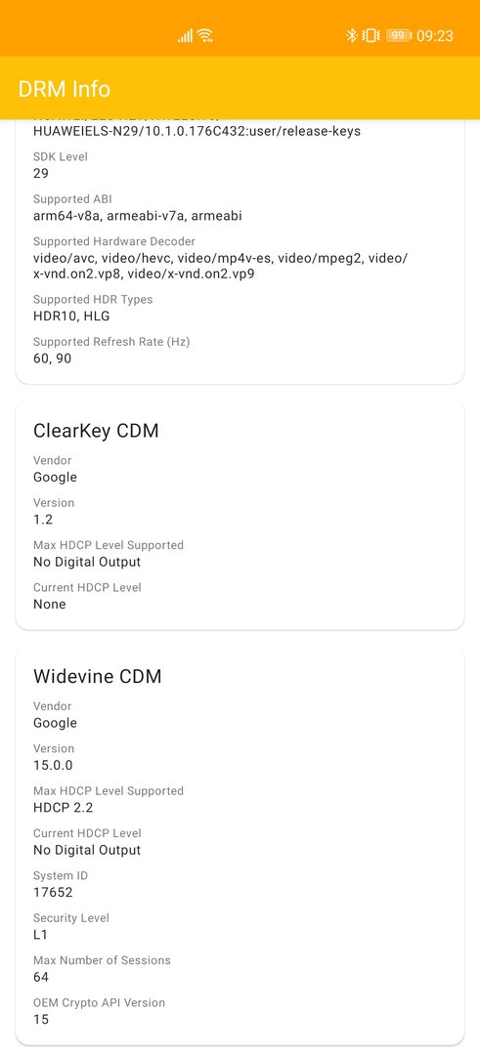Viewport: 480px width, 1055px height.
Task: Open the ClearKey CDM card heading
Action: 96,431
